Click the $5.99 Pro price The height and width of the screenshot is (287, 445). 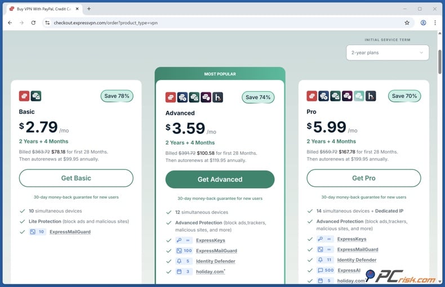[x=332, y=127]
